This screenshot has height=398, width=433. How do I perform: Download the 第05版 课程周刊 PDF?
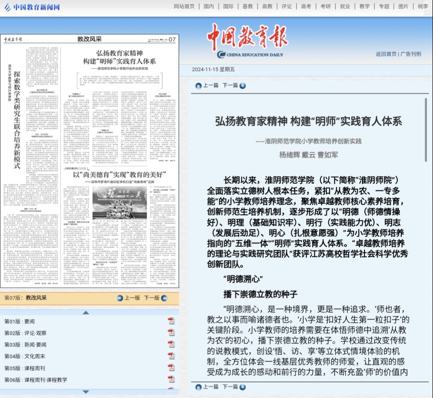(171, 368)
